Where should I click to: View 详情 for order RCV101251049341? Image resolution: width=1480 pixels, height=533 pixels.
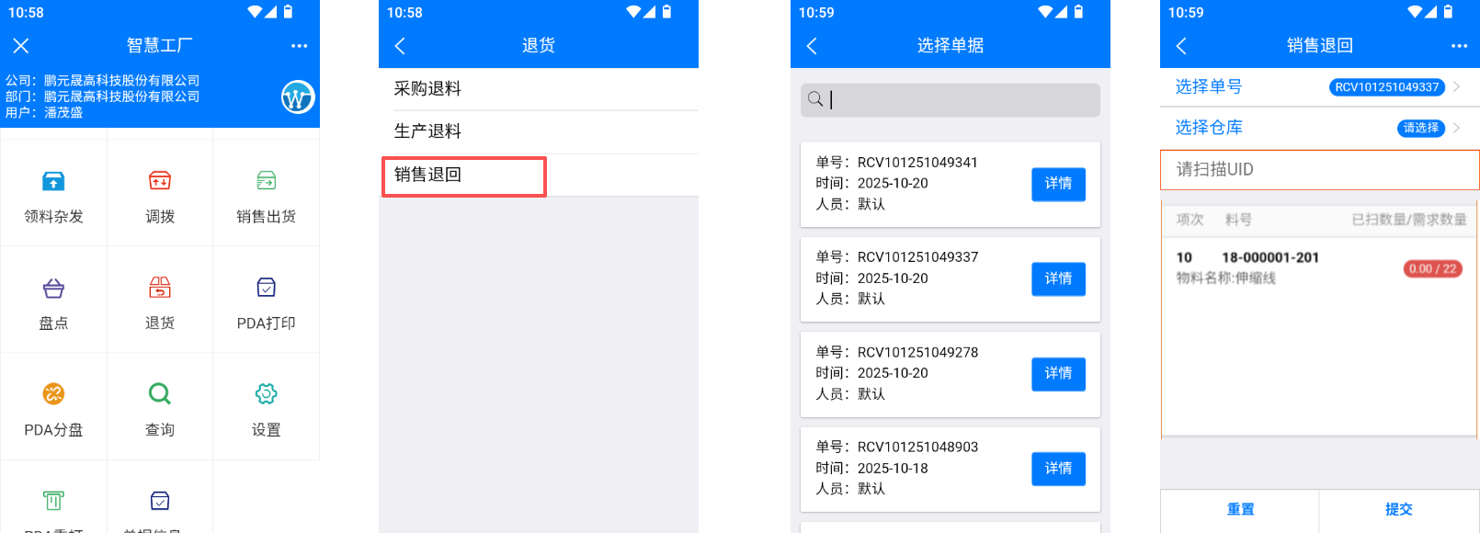click(x=1058, y=184)
